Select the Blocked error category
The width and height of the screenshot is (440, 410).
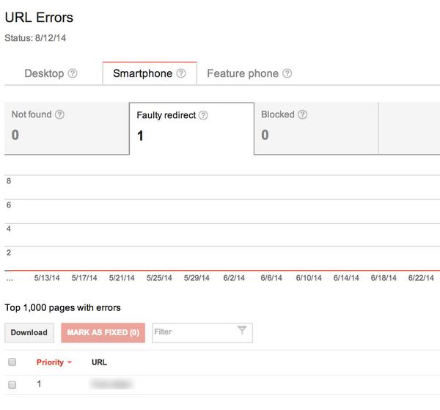pyautogui.click(x=315, y=128)
